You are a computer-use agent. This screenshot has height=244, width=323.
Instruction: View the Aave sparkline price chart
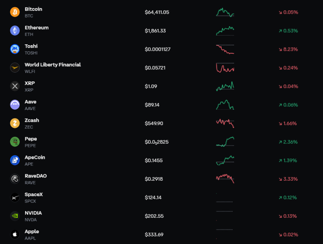point(225,105)
